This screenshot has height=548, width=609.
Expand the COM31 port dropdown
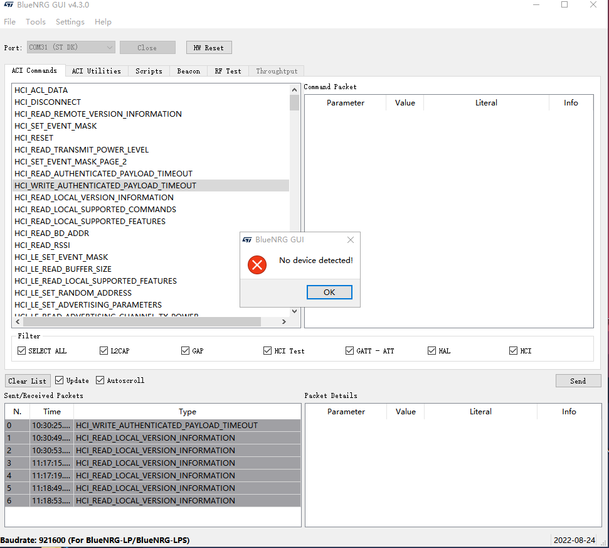pos(71,48)
